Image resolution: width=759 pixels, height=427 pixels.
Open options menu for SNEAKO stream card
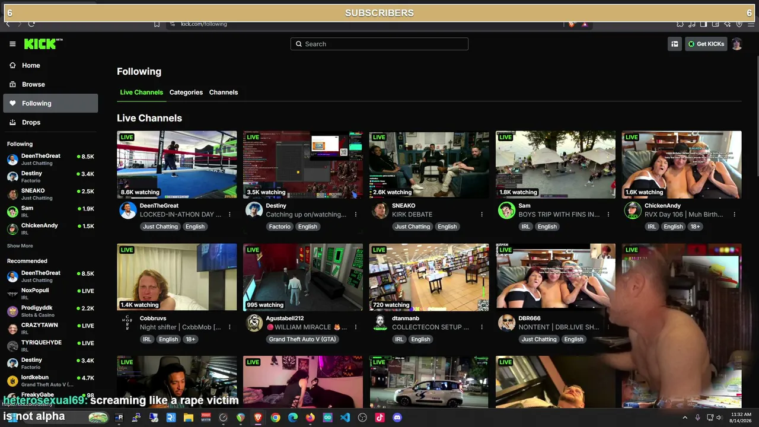(481, 214)
